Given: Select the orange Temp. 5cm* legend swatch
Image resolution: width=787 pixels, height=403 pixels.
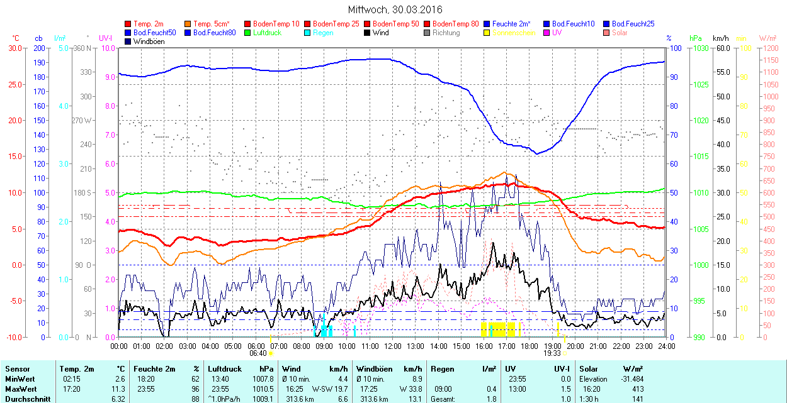Looking at the screenshot, I should click(188, 24).
